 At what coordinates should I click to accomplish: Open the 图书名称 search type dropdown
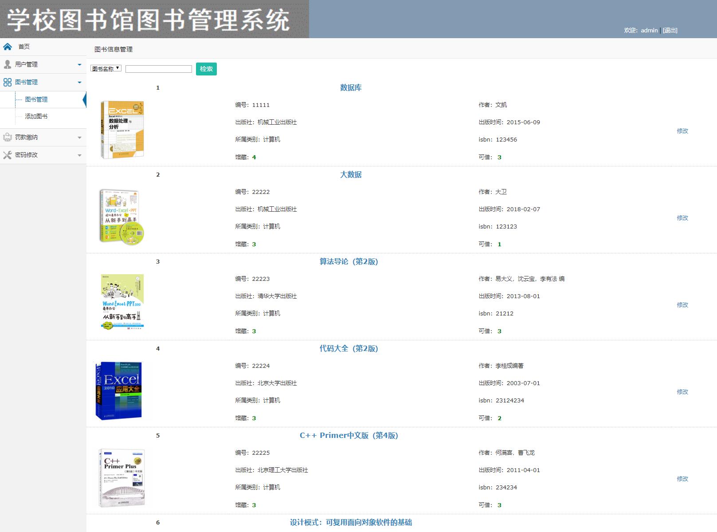pos(106,68)
